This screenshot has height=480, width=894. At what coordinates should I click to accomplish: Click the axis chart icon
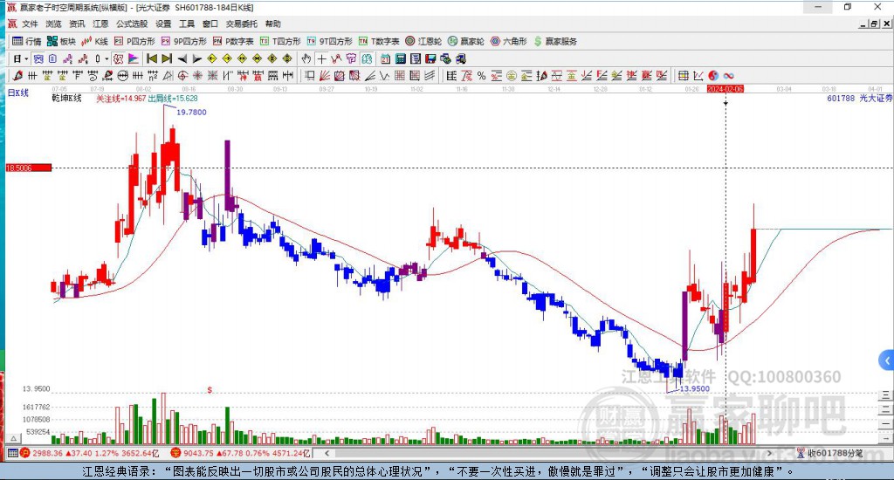(x=698, y=75)
